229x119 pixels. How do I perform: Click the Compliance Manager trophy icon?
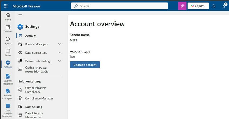pyautogui.click(x=20, y=98)
